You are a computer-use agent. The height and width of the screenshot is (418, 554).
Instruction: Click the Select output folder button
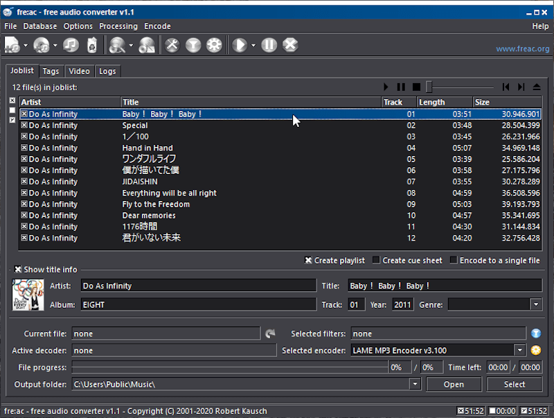(x=515, y=384)
